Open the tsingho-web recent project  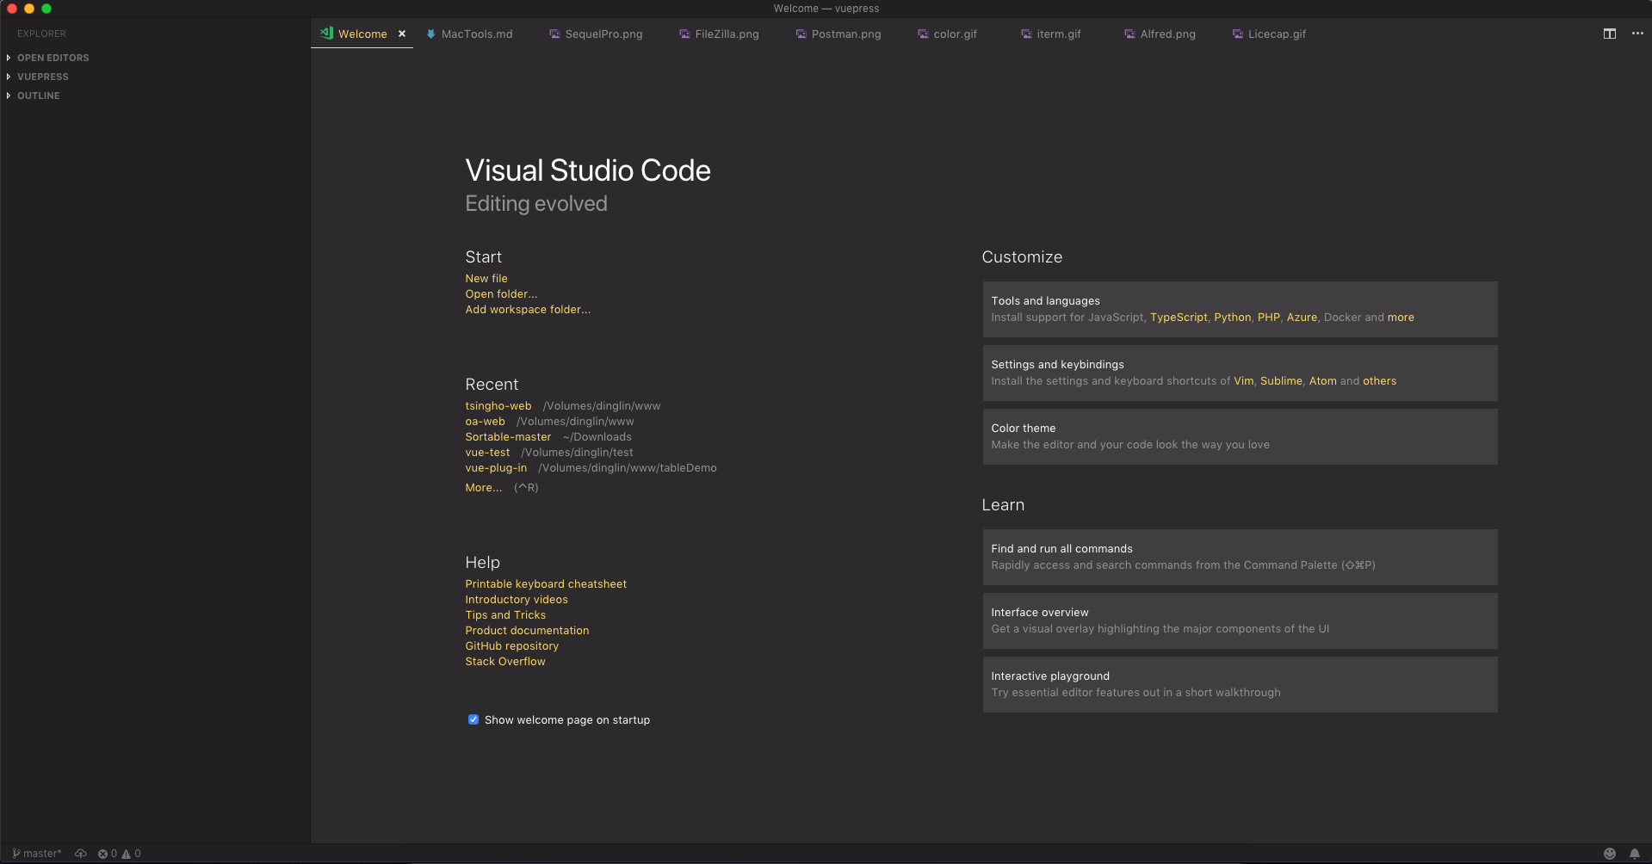click(498, 405)
